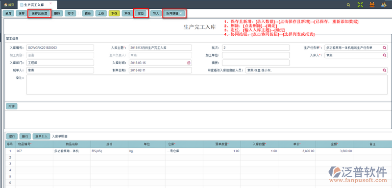
Task: Select the kg unit cell
Action: (x=147, y=151)
